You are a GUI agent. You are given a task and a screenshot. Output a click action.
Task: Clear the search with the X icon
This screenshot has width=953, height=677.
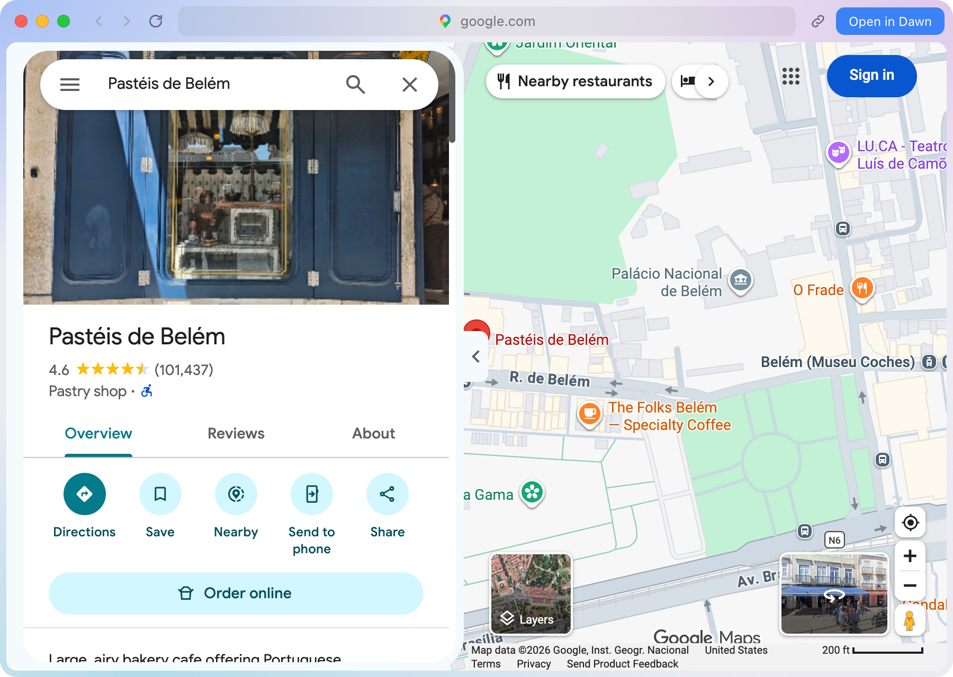410,84
